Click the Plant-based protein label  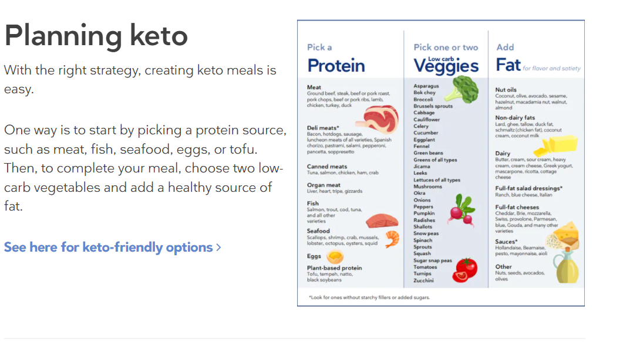click(x=334, y=268)
